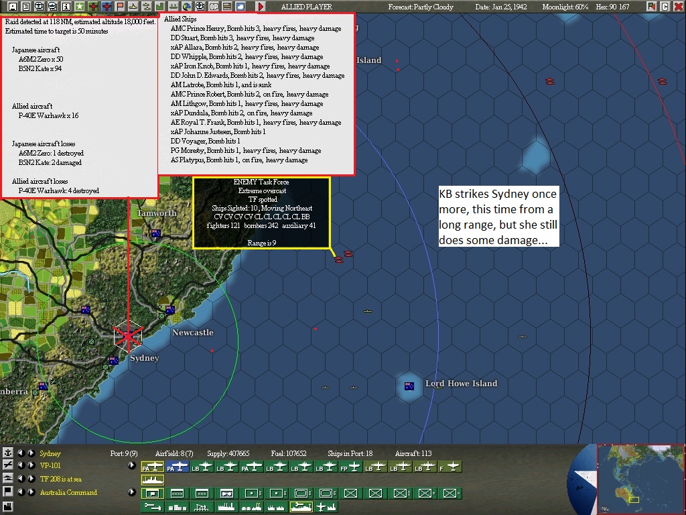
Task: Click the C button in top right
Action: pos(665,6)
